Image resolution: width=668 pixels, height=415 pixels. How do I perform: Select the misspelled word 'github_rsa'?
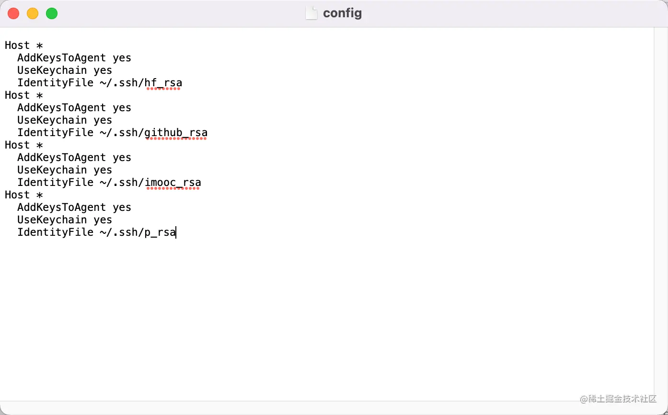coord(176,132)
